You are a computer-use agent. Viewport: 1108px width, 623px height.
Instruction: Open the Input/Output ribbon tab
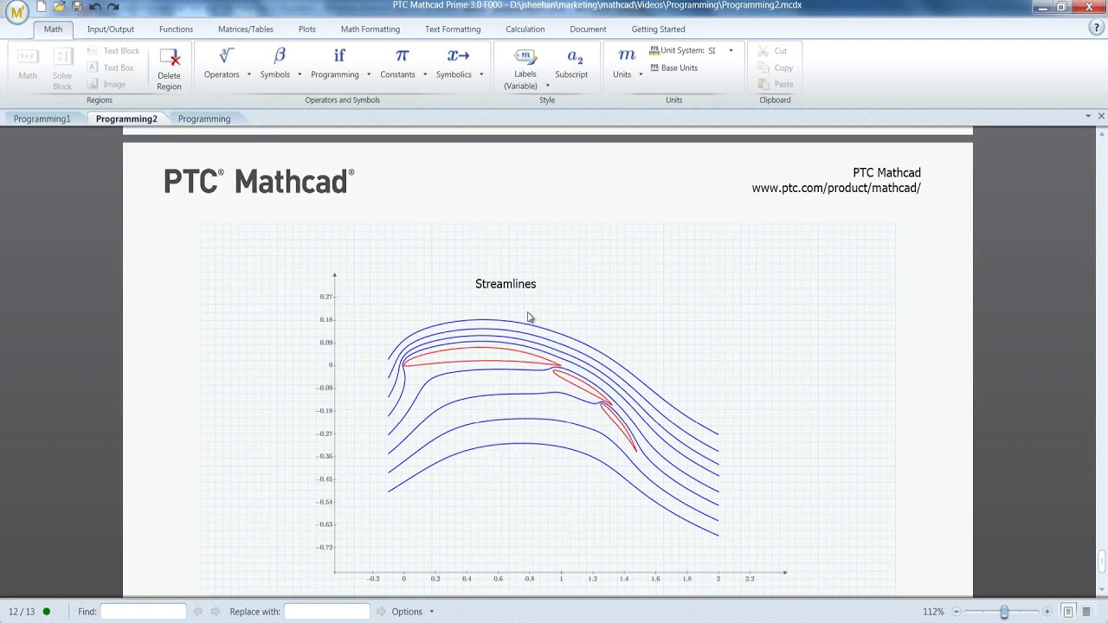[111, 29]
